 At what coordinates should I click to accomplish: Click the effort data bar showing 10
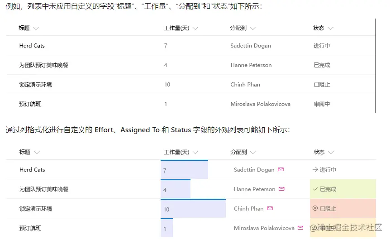click(x=193, y=209)
